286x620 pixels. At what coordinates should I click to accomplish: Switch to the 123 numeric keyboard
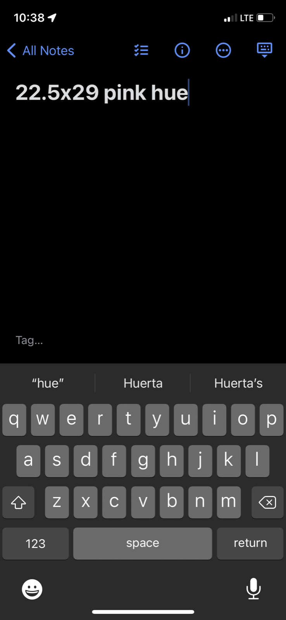point(36,543)
